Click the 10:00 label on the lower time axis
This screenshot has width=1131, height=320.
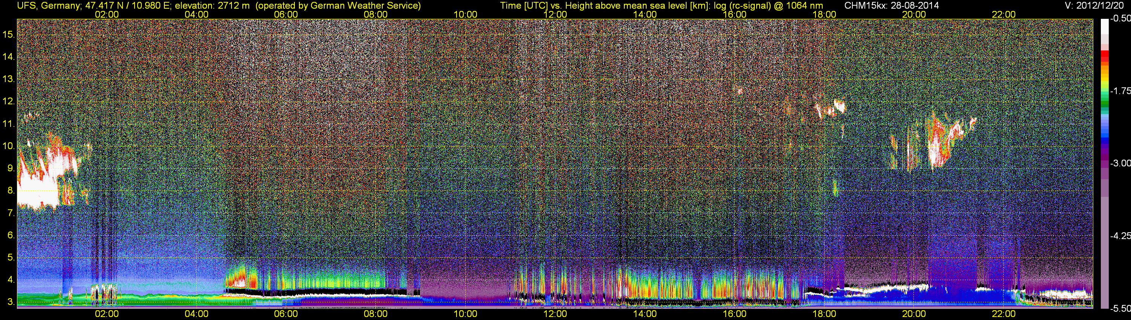click(x=465, y=314)
